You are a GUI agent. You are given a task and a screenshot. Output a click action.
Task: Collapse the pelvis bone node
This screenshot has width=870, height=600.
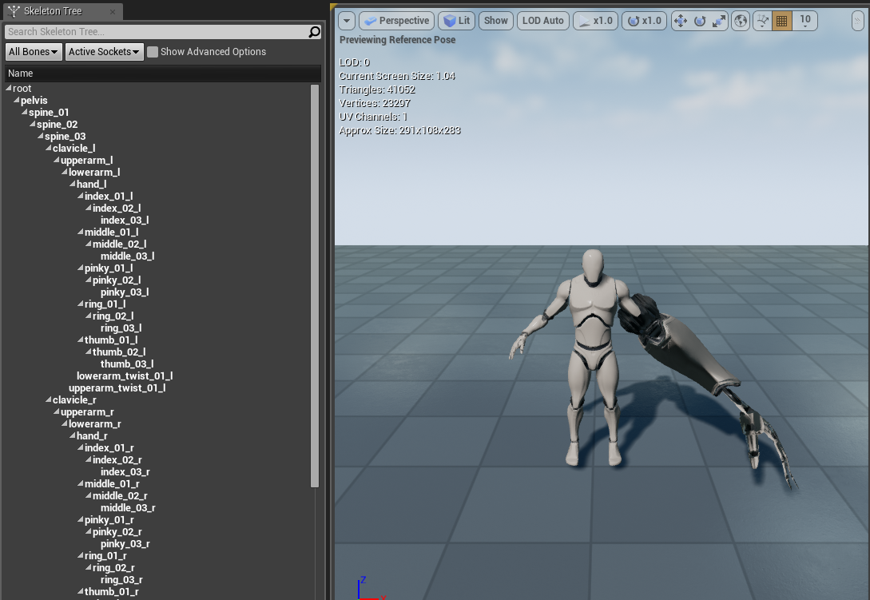[17, 100]
